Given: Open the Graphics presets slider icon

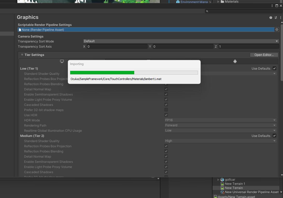Looking at the screenshot, I should [x=275, y=18].
